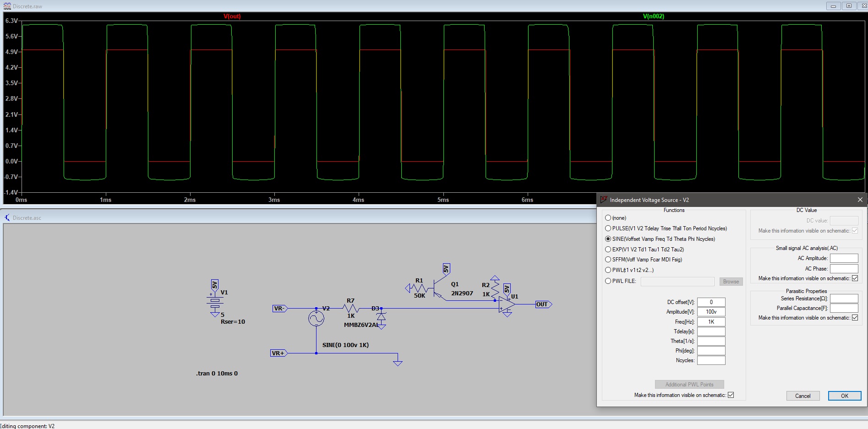Click the 2N2907 transistor model label
The width and height of the screenshot is (868, 429).
click(462, 293)
